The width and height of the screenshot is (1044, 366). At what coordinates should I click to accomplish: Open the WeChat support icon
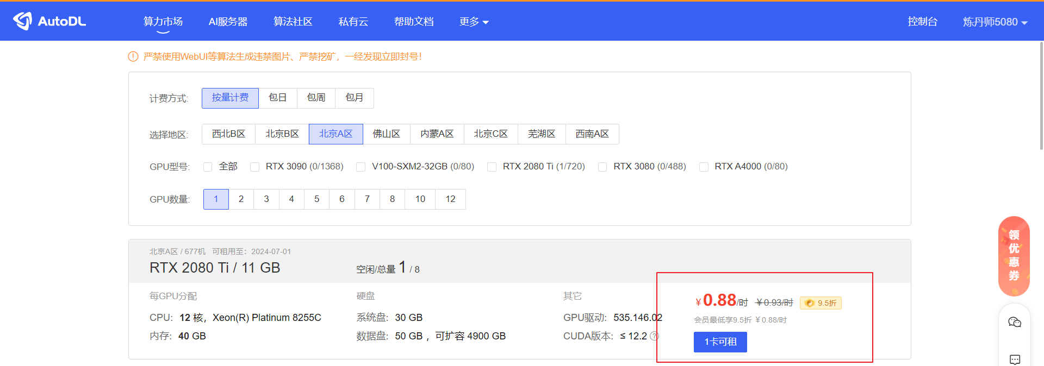tap(1015, 323)
